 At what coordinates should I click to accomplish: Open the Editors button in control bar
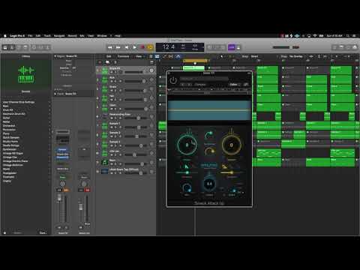[x=48, y=47]
